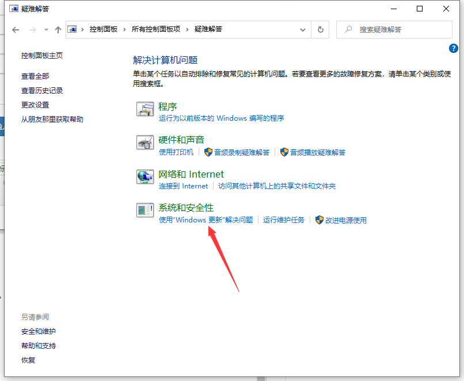Click the Hardware and Sound category icon
The image size is (464, 381).
144,143
